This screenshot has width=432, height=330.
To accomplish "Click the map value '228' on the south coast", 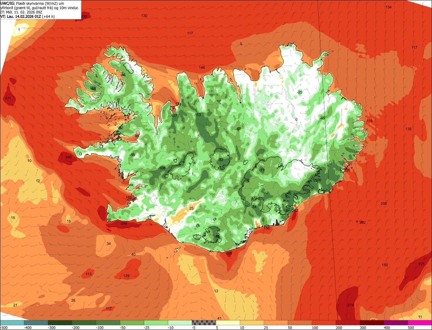I will 229,253.
